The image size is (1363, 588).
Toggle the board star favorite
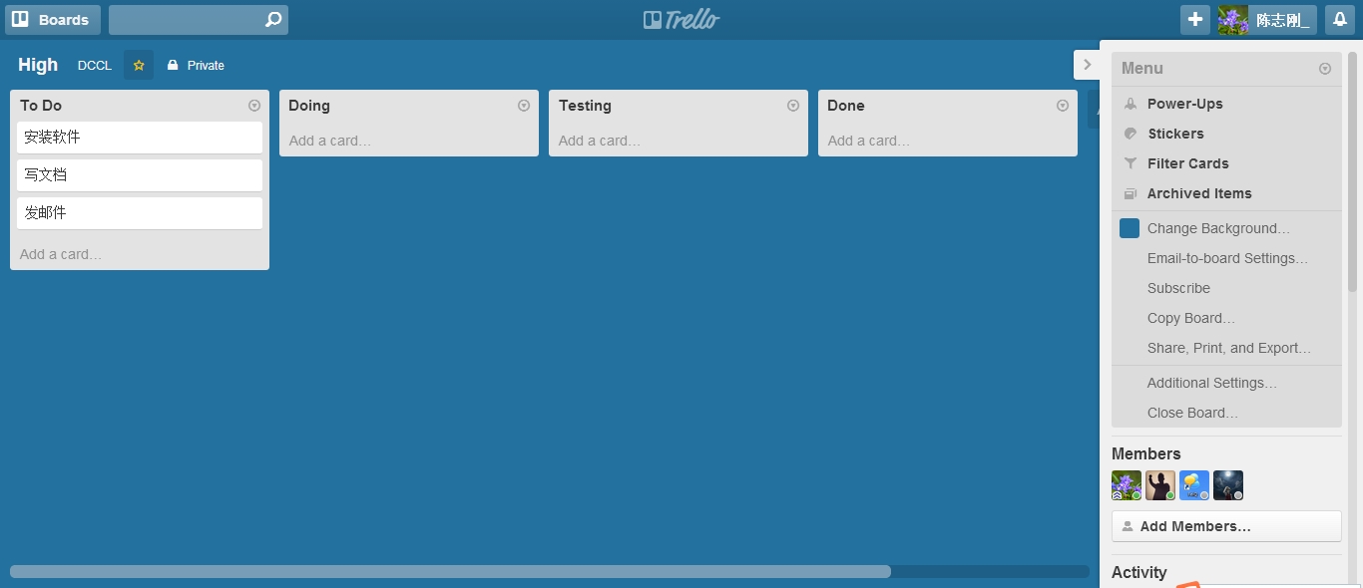[x=139, y=66]
